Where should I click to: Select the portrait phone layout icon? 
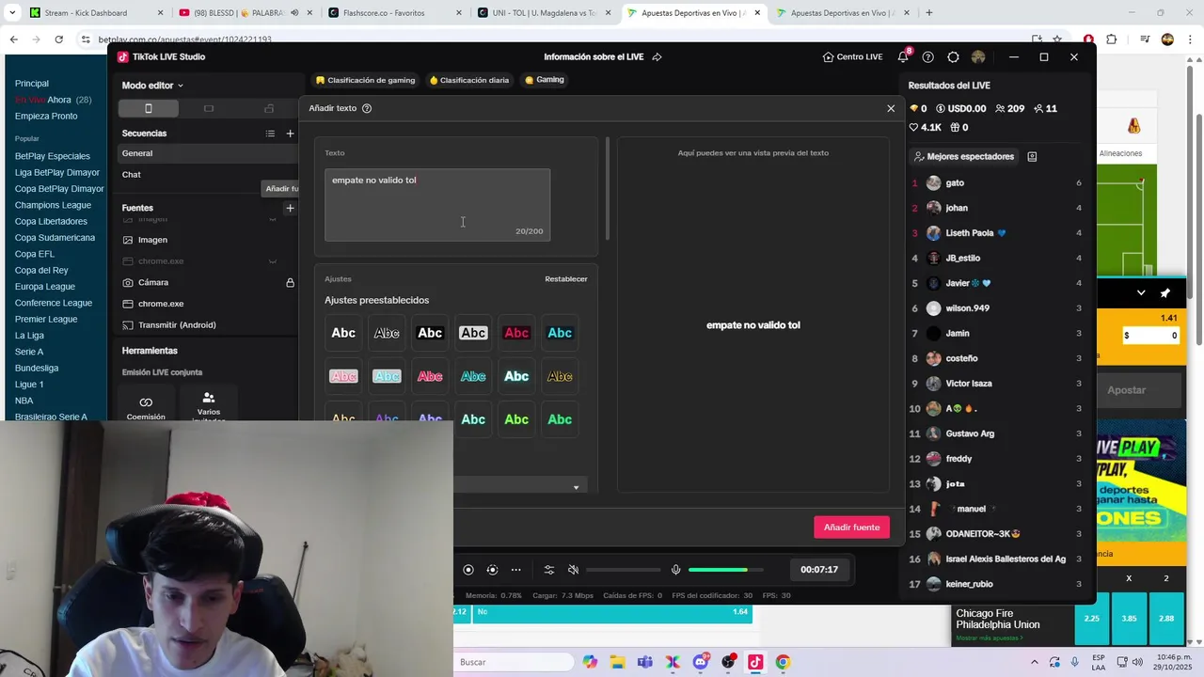click(x=148, y=108)
